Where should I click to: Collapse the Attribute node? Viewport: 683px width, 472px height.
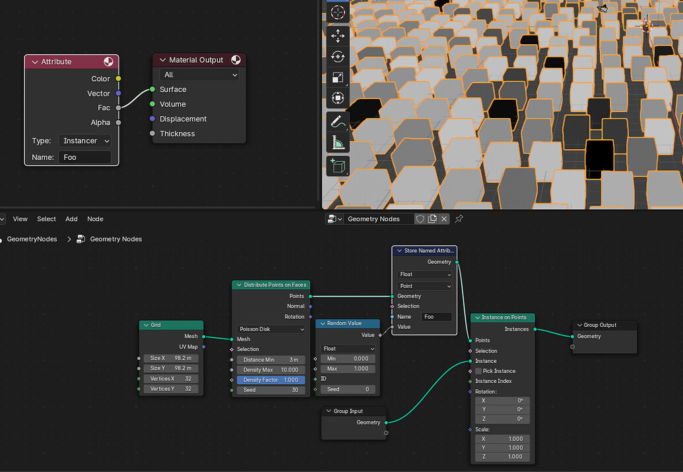tap(35, 62)
